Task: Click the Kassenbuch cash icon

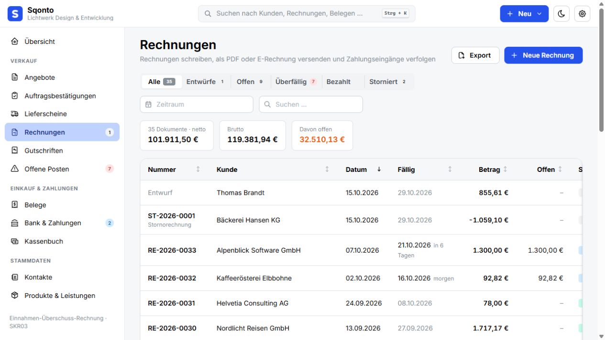Action: click(14, 241)
